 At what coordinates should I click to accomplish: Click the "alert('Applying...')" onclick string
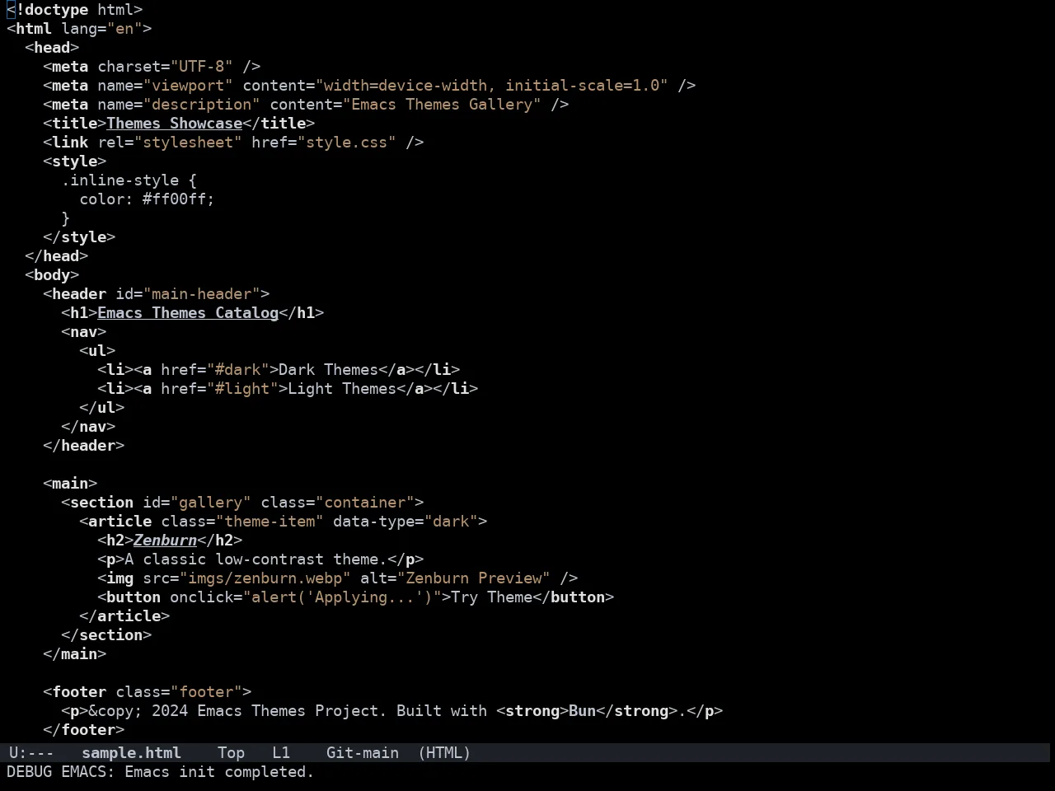tap(342, 597)
